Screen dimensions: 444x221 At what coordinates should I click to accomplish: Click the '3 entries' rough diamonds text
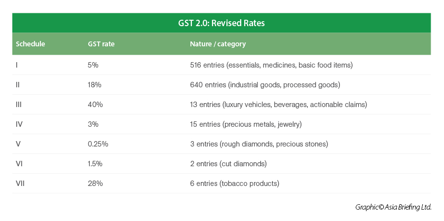[x=259, y=144]
